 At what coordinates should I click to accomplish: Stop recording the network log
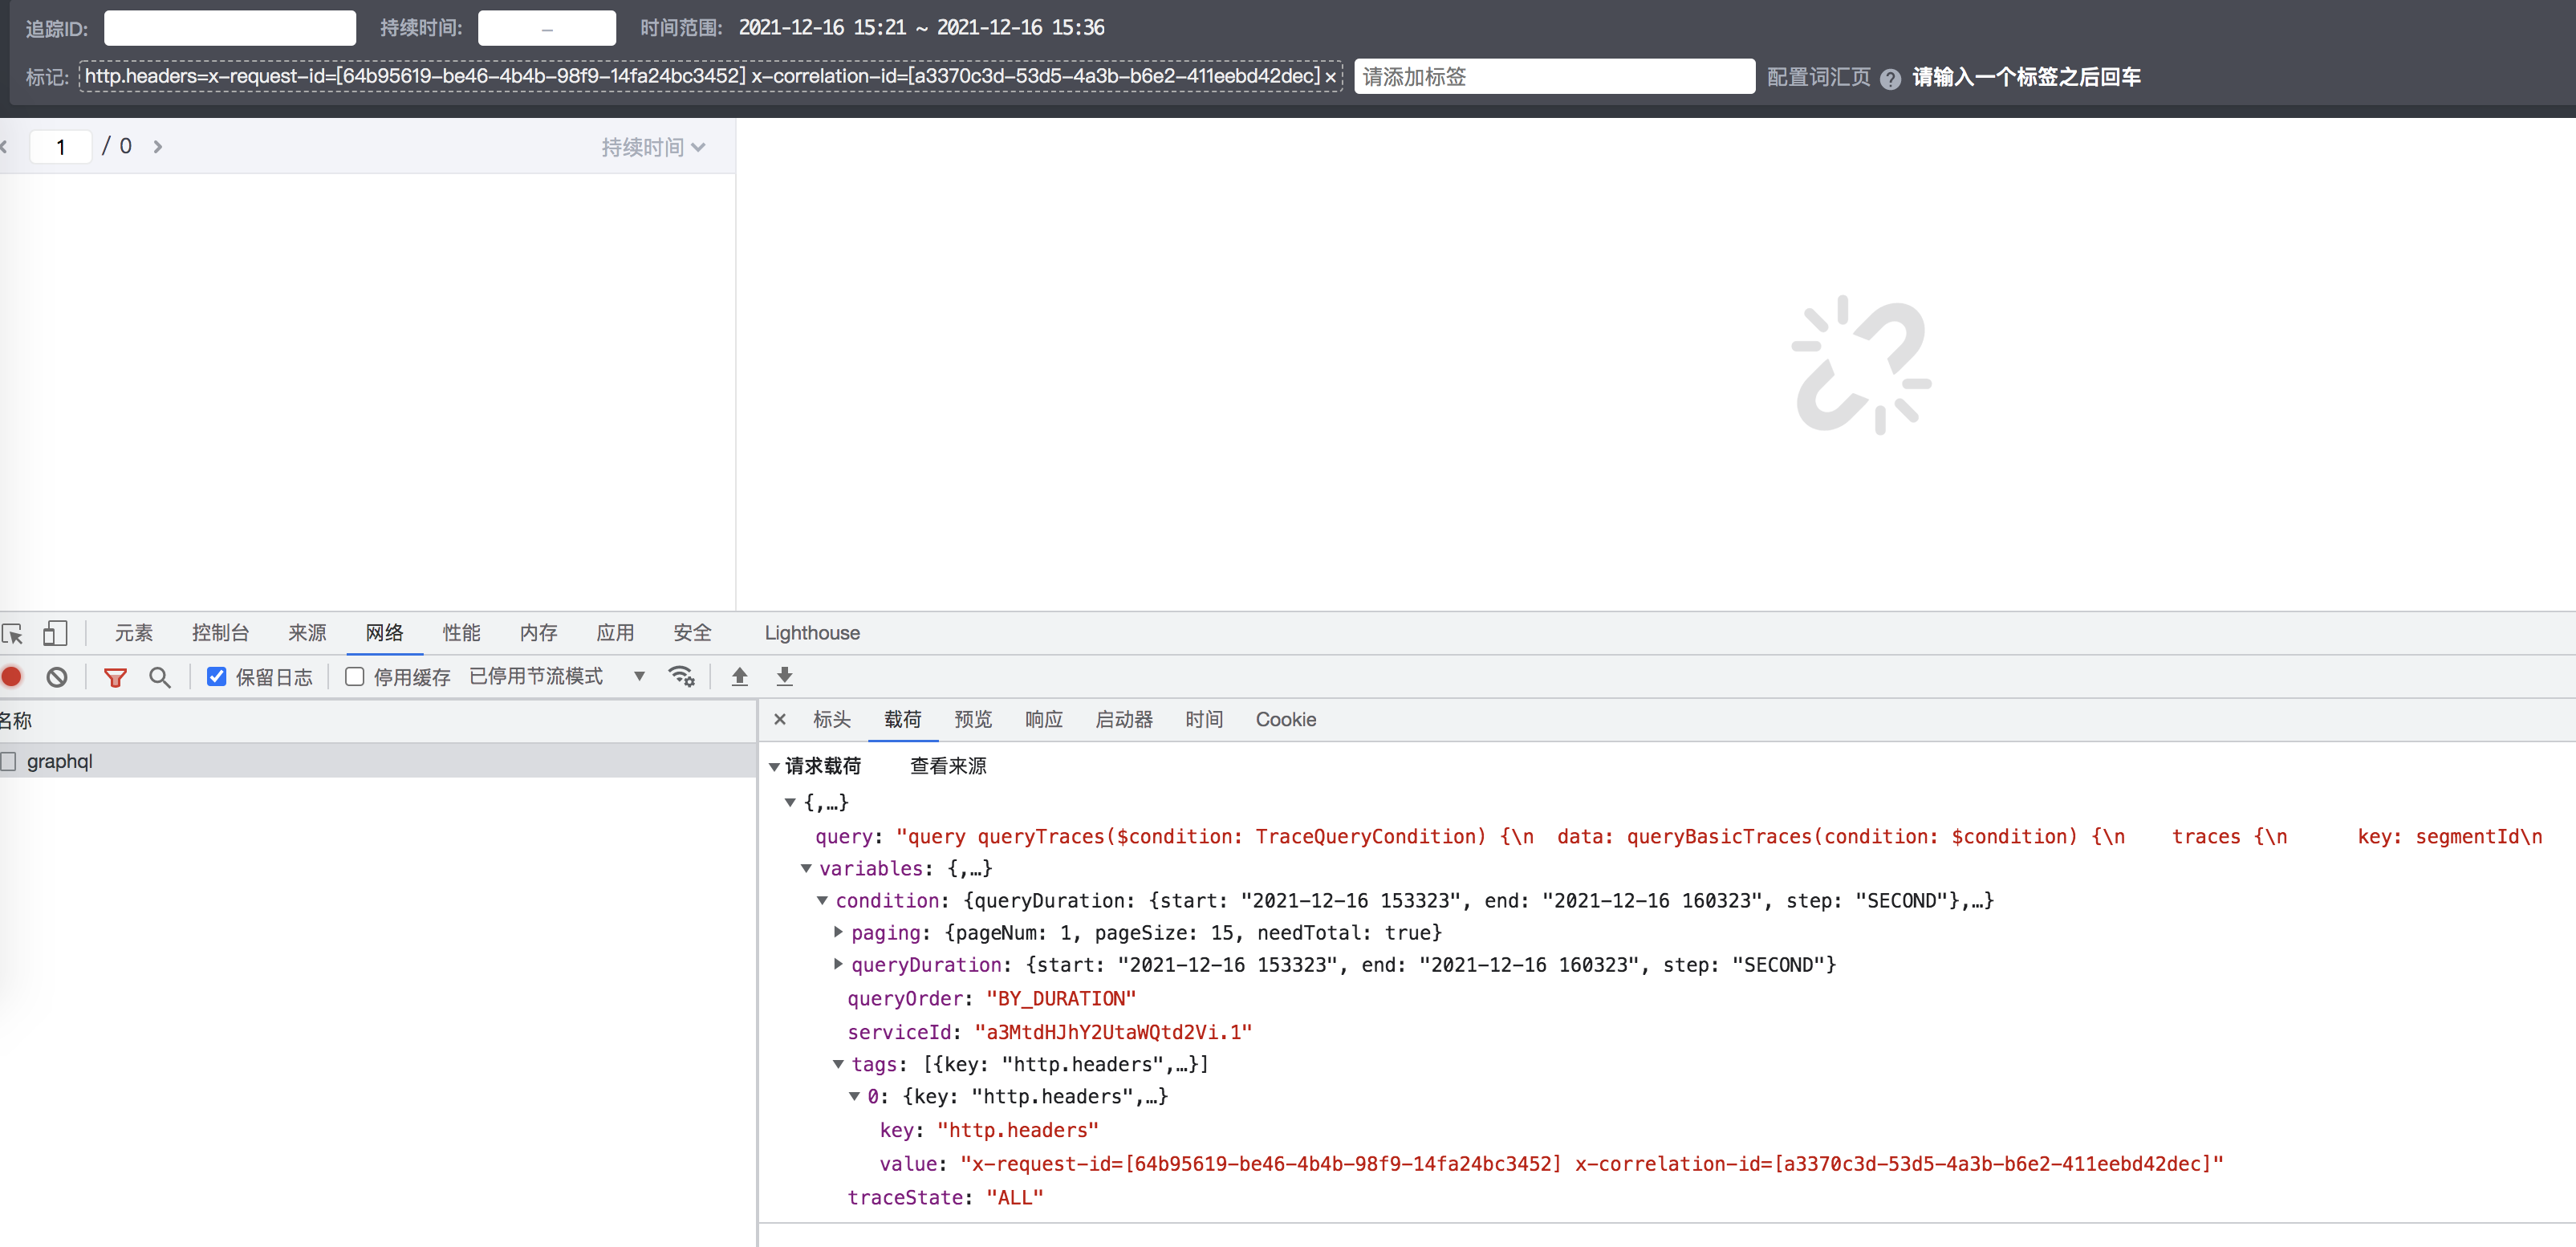coord(12,677)
